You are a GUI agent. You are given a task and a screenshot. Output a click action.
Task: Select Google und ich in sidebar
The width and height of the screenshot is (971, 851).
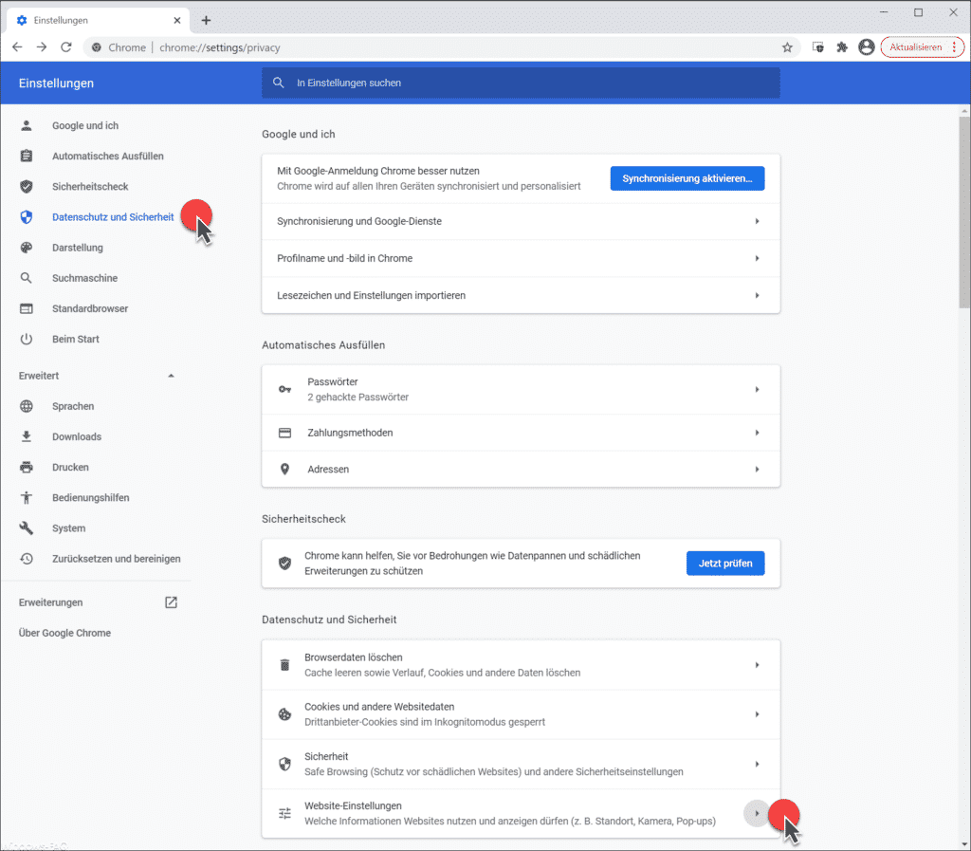coord(84,126)
